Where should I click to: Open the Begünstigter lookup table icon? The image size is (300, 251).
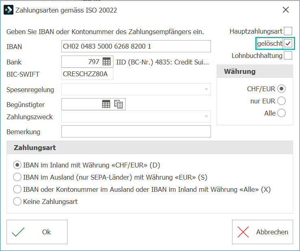coord(106,104)
